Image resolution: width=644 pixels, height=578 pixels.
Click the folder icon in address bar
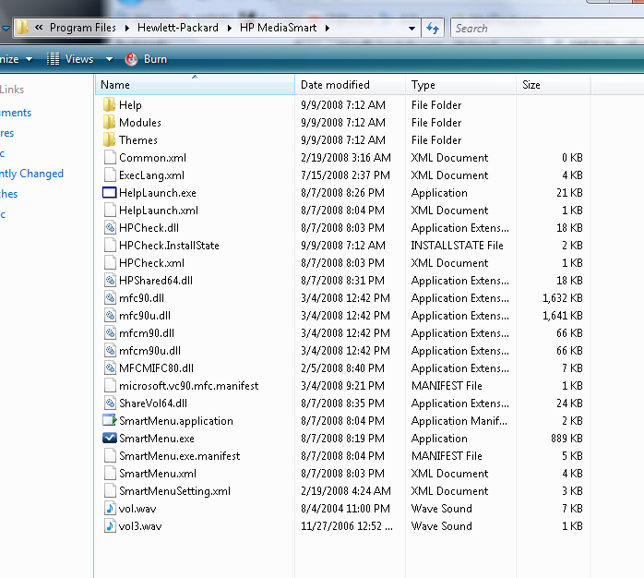[x=22, y=28]
